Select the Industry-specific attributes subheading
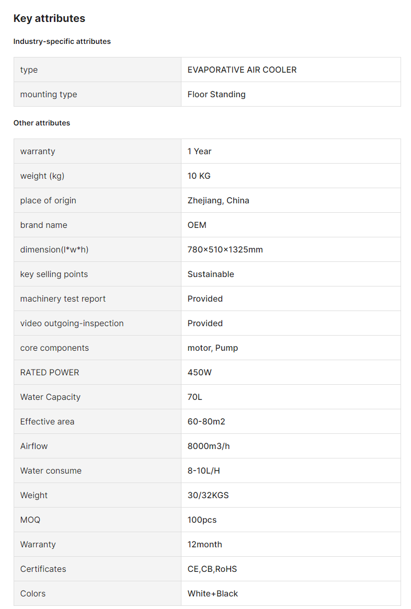The width and height of the screenshot is (411, 609). [x=62, y=41]
